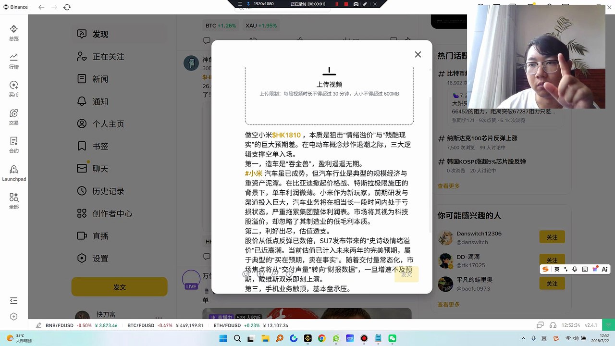
Task: Open Chrome from the taskbar
Action: (x=321, y=338)
